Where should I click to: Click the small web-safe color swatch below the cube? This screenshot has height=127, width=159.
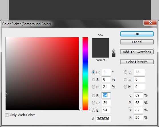coord(114,55)
